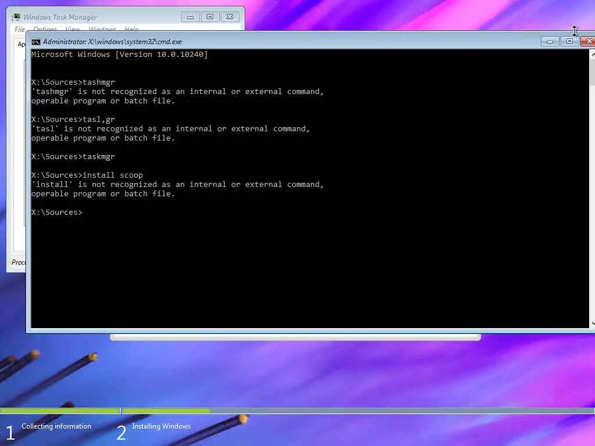Click the cmd window scrollbar thumb
Image resolution: width=595 pixels, height=446 pixels.
[592, 73]
